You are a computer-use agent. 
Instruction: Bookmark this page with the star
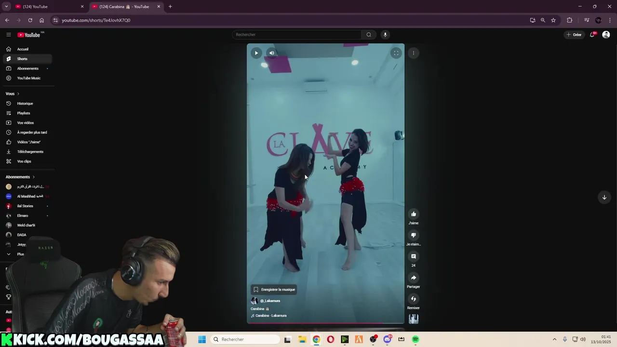553,20
